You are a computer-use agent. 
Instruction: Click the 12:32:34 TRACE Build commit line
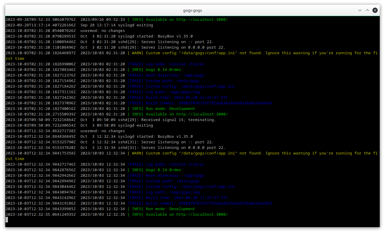coord(139,203)
